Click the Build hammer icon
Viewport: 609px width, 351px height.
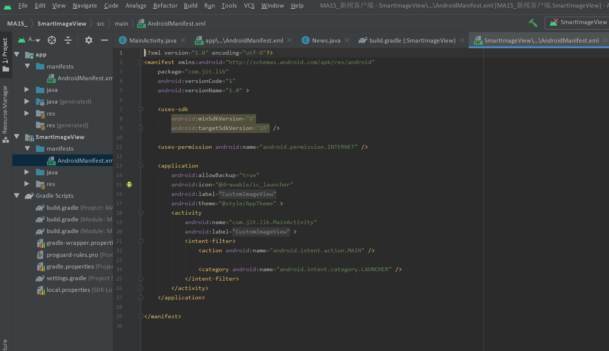coord(533,23)
